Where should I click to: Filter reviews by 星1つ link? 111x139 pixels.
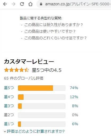9,124
